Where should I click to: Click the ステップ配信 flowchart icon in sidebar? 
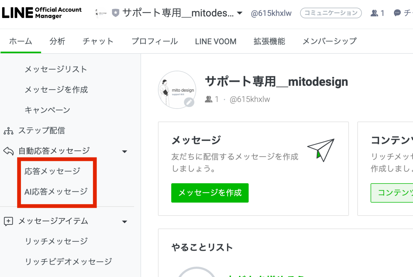click(x=9, y=131)
